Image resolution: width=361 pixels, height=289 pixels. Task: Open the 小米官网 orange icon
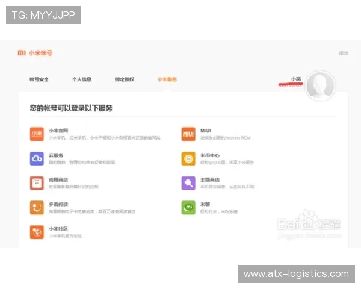(37, 134)
